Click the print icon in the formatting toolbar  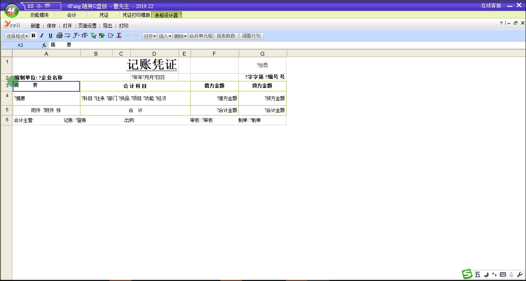[x=60, y=35]
